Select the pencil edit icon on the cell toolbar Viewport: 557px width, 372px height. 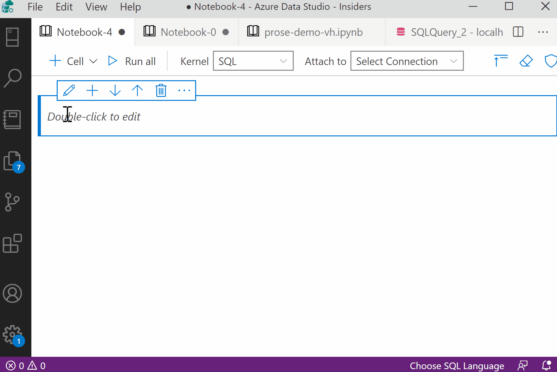[69, 90]
